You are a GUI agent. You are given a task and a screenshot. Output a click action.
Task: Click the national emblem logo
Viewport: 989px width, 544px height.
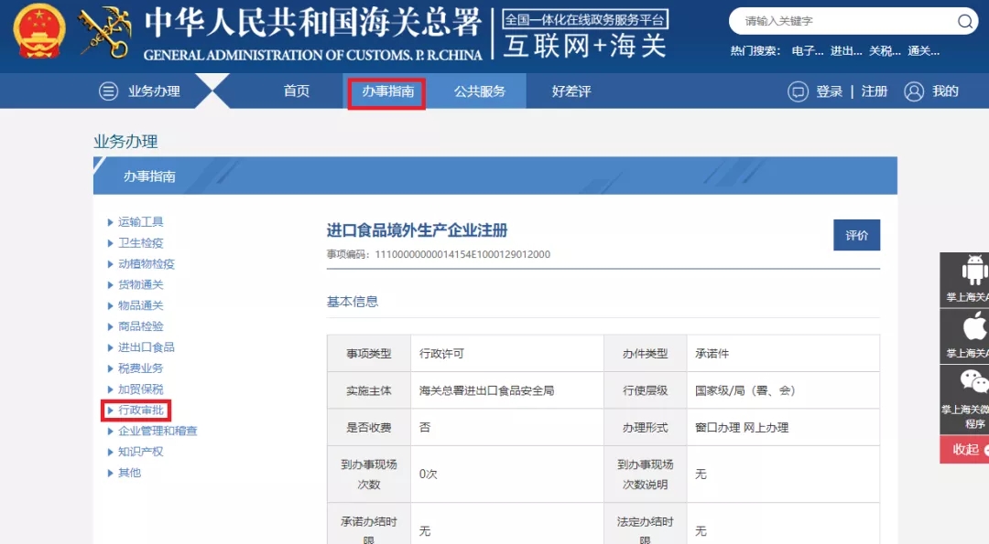coord(39,31)
